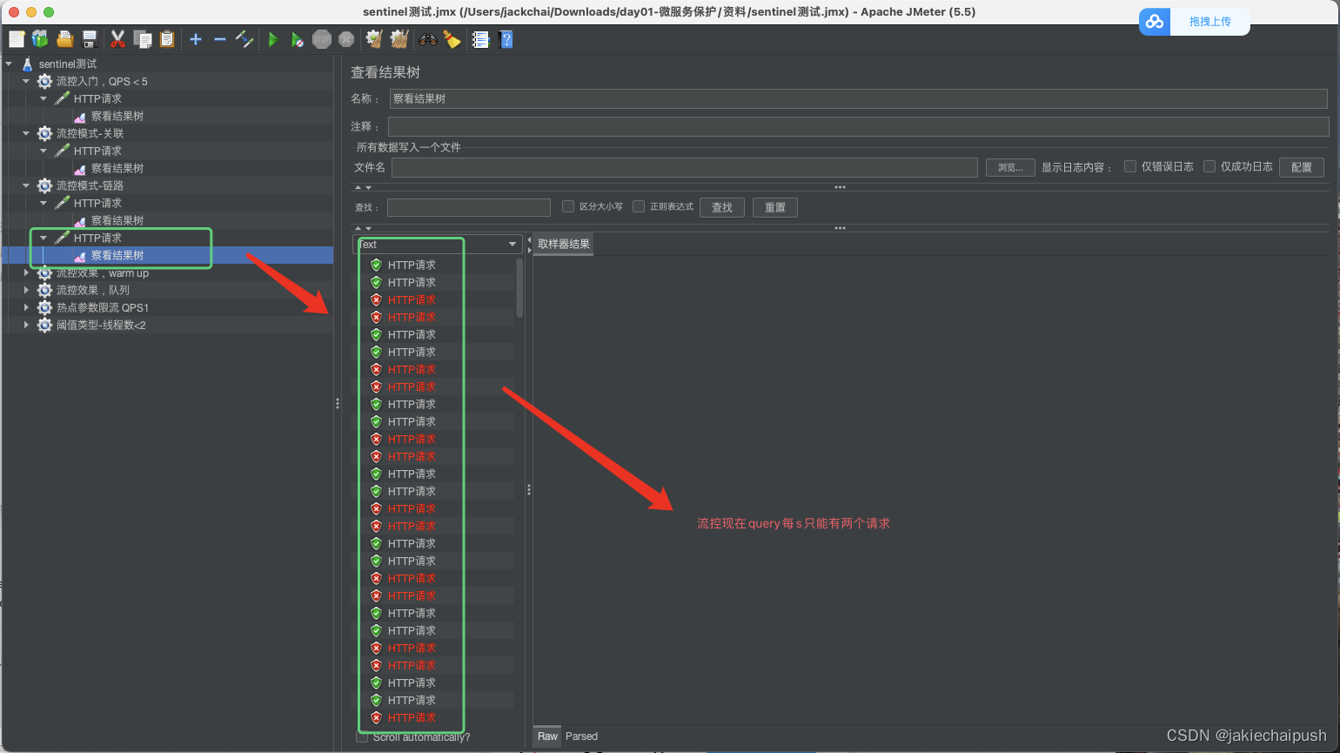The image size is (1340, 753).
Task: Click the cloud upload 拖拽上传 widget
Action: [1194, 22]
